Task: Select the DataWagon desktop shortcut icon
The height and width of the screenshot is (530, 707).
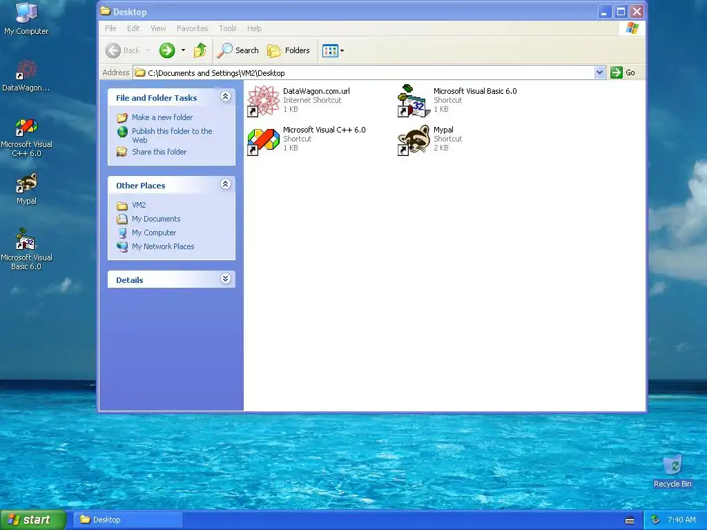Action: [x=26, y=70]
